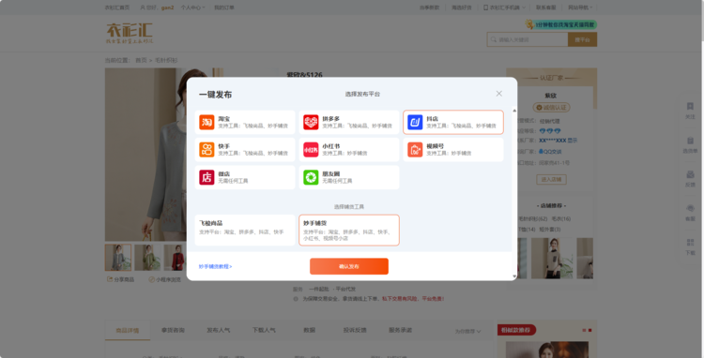Click the 小红书 platform label

(x=331, y=146)
